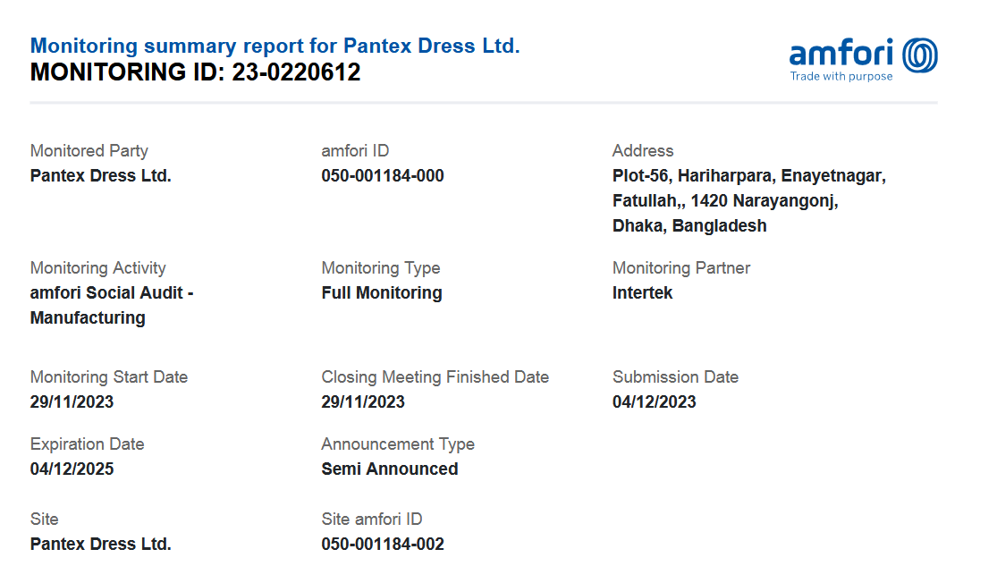Click the Monitoring Start Date value
The width and height of the screenshot is (997, 583).
point(72,402)
